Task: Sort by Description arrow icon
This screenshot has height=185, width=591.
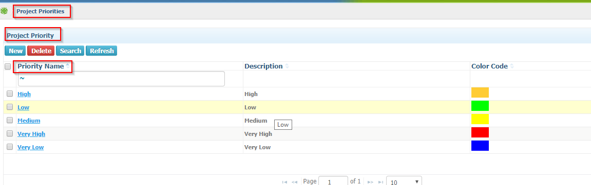Action: (x=287, y=66)
